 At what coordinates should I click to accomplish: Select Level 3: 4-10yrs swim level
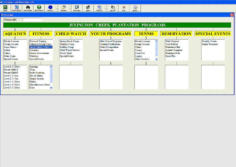[x=12, y=81]
